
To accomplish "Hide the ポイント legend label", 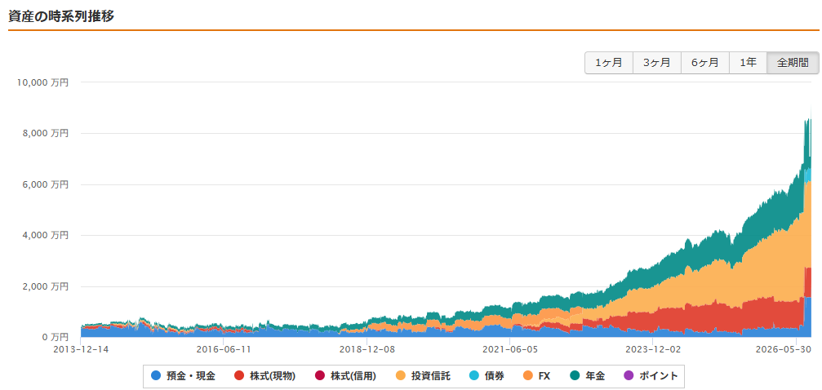I will (x=659, y=376).
